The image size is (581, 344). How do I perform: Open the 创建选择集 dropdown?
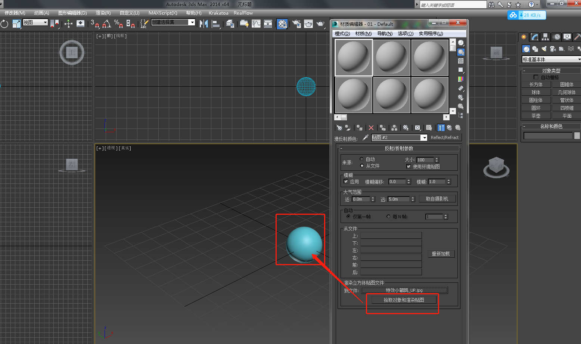coord(173,22)
